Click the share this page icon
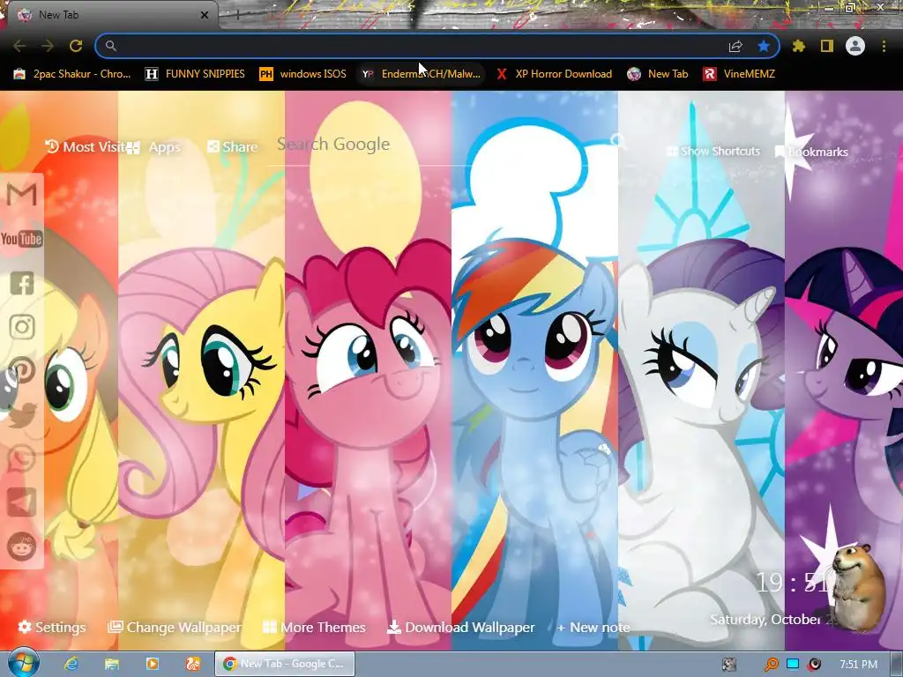903x677 pixels. (x=735, y=46)
